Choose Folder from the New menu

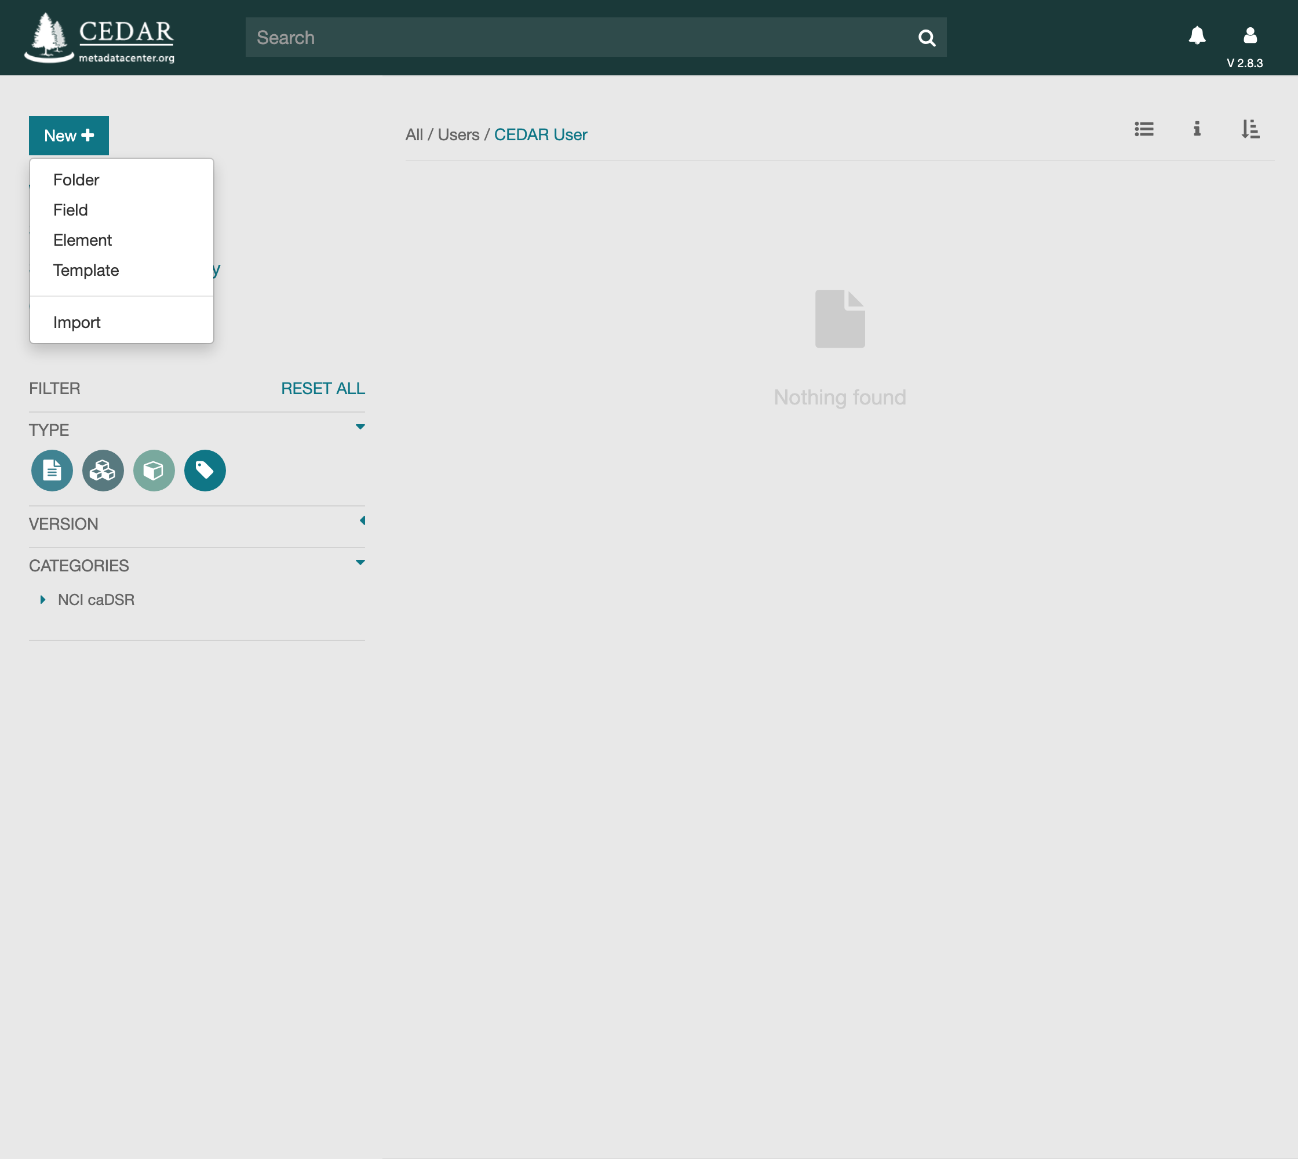tap(122, 180)
